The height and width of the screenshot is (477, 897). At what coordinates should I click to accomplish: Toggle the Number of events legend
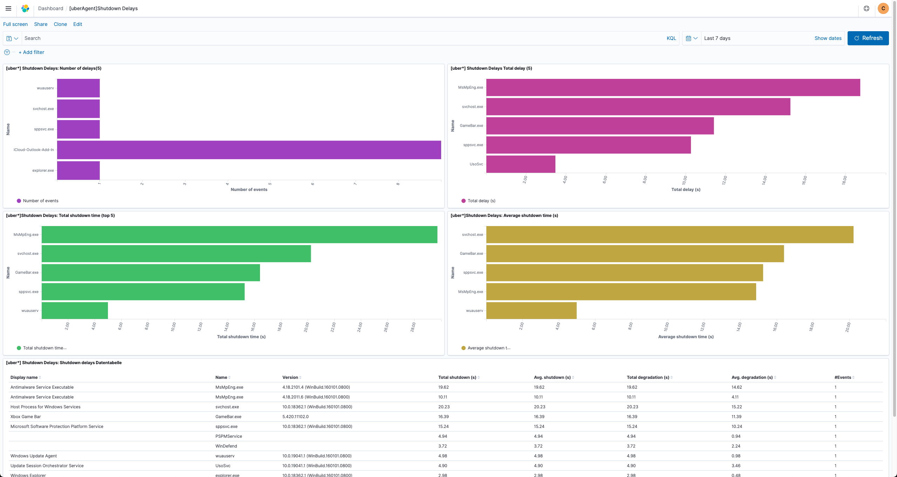pyautogui.click(x=41, y=201)
